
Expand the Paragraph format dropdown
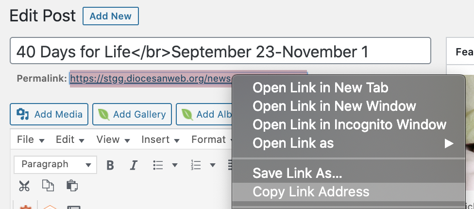(55, 164)
